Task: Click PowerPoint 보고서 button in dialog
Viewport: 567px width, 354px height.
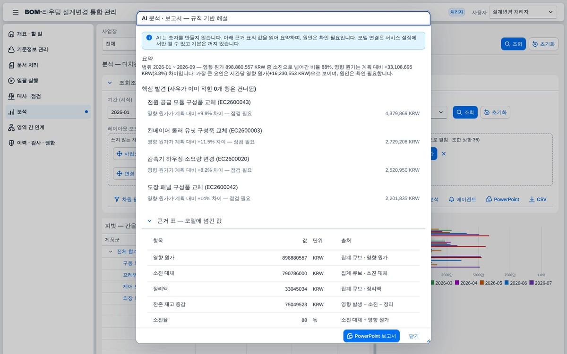Action: coord(371,336)
